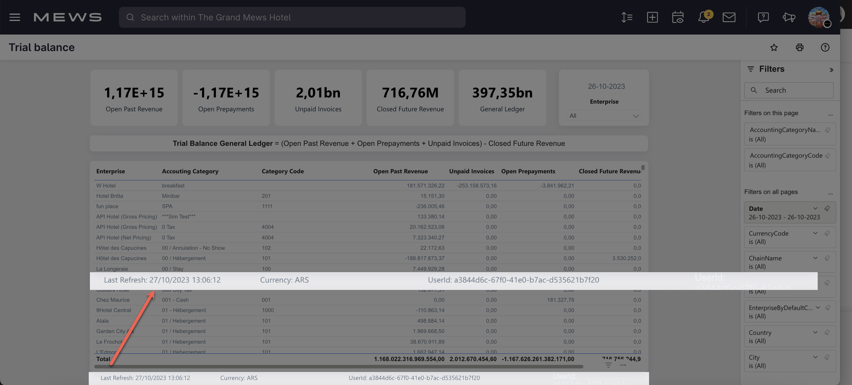Click the Closed Future Revenue card
Image resolution: width=852 pixels, height=385 pixels.
(410, 97)
